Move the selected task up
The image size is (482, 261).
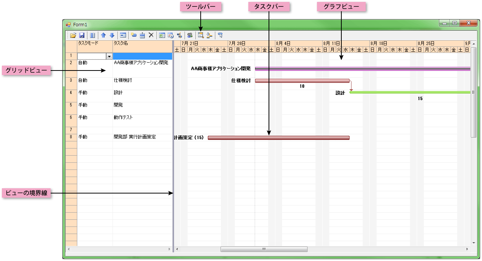(x=103, y=35)
